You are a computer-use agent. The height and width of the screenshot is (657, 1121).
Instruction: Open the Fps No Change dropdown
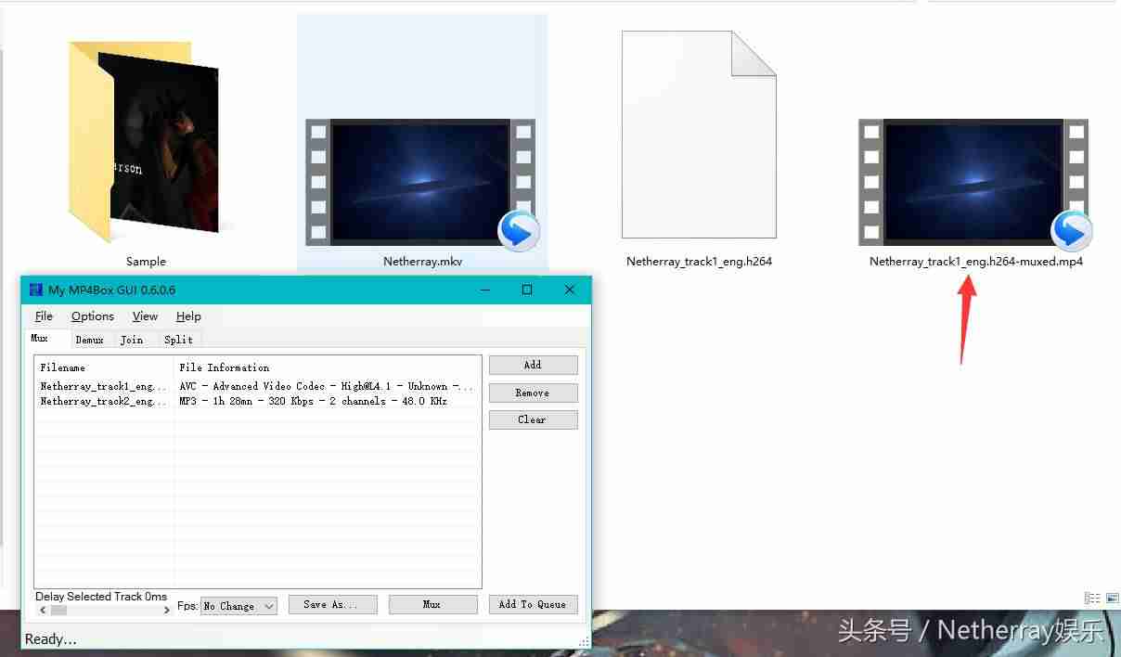pos(238,606)
